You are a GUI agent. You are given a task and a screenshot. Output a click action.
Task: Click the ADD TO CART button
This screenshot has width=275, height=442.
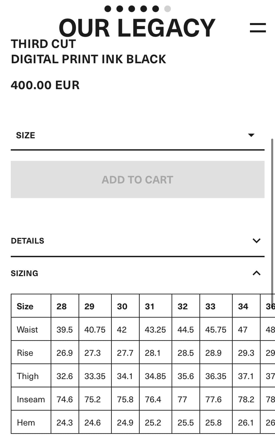(x=138, y=179)
